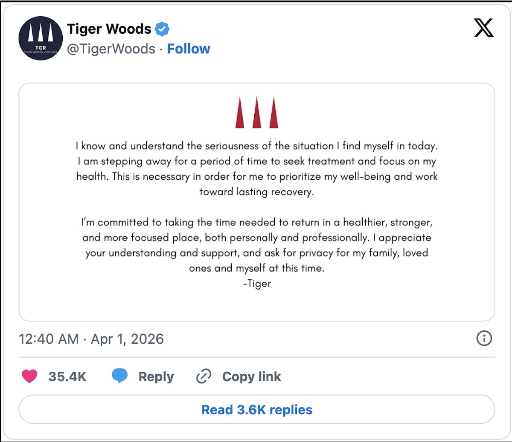Show post info via circled i icon
Viewport: 512px width, 442px height.
(484, 339)
